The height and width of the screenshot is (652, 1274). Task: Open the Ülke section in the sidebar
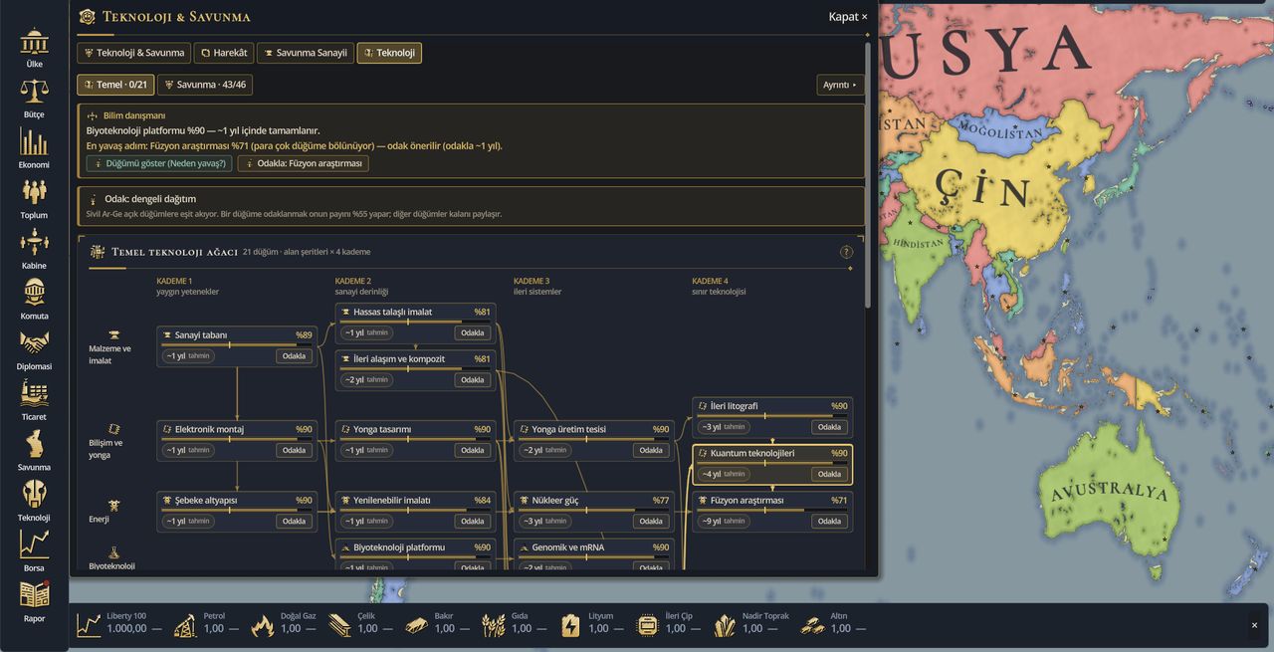(x=34, y=49)
